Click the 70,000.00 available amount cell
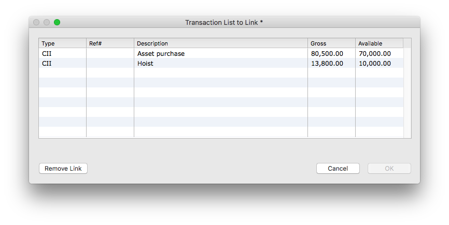This screenshot has height=225, width=449. click(380, 53)
